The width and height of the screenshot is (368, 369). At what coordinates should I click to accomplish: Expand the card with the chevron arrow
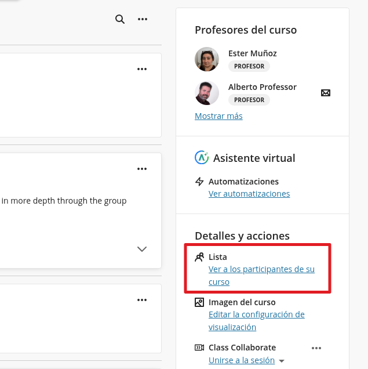point(142,249)
